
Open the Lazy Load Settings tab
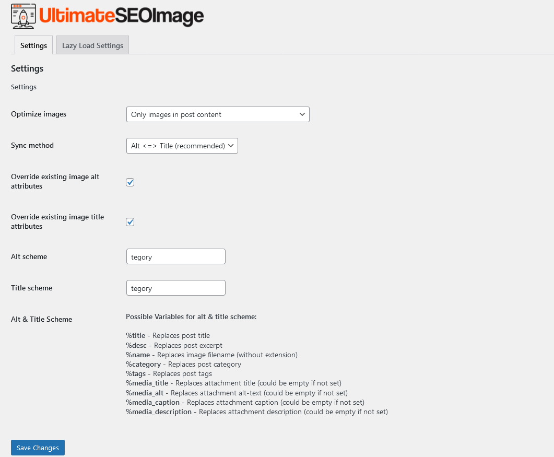(x=92, y=45)
